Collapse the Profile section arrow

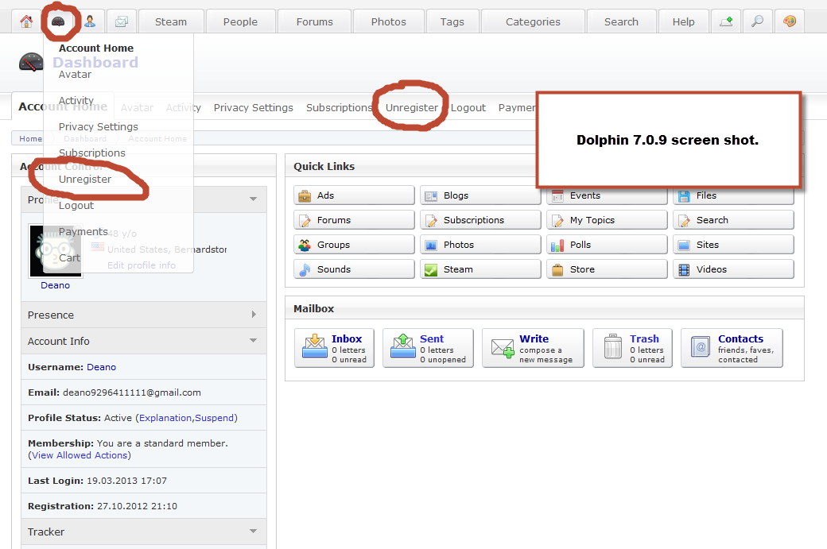pos(253,199)
